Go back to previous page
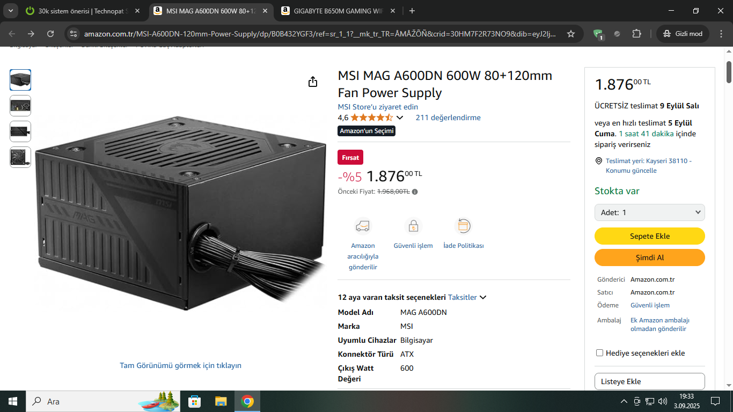 [12, 34]
